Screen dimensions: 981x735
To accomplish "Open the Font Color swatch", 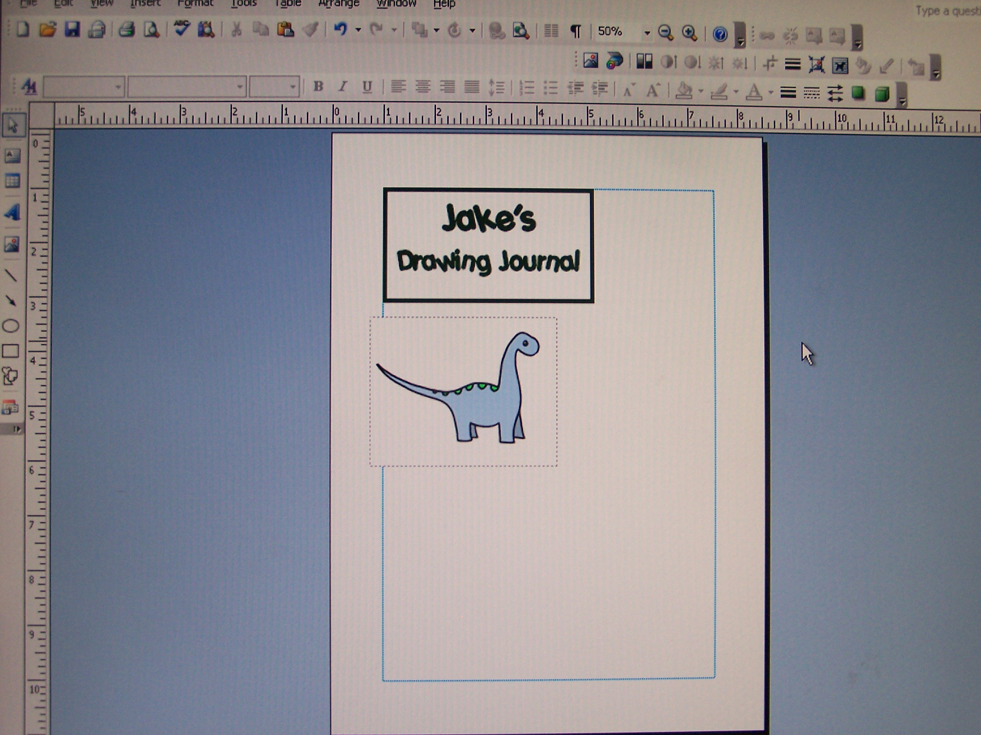I will click(754, 92).
